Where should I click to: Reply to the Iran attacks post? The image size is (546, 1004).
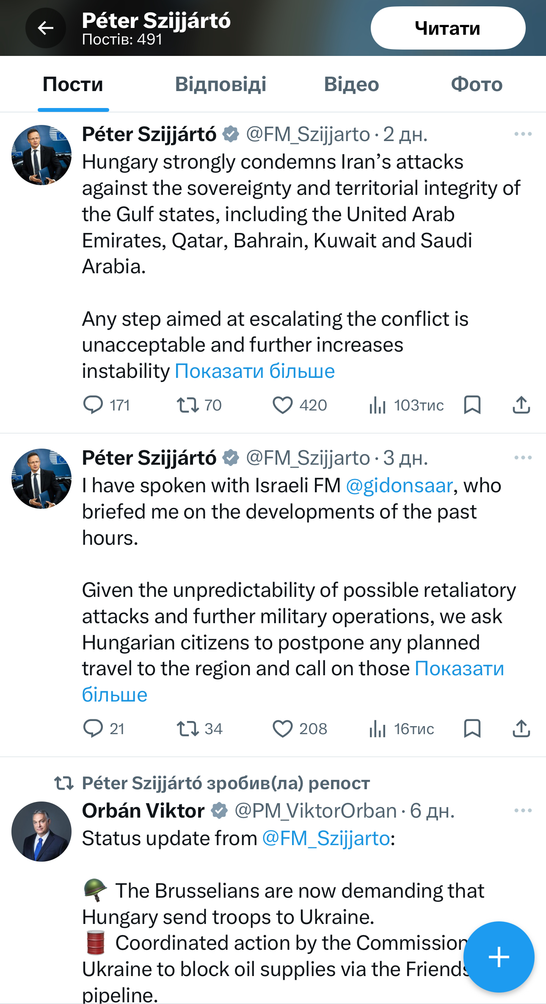[93, 405]
